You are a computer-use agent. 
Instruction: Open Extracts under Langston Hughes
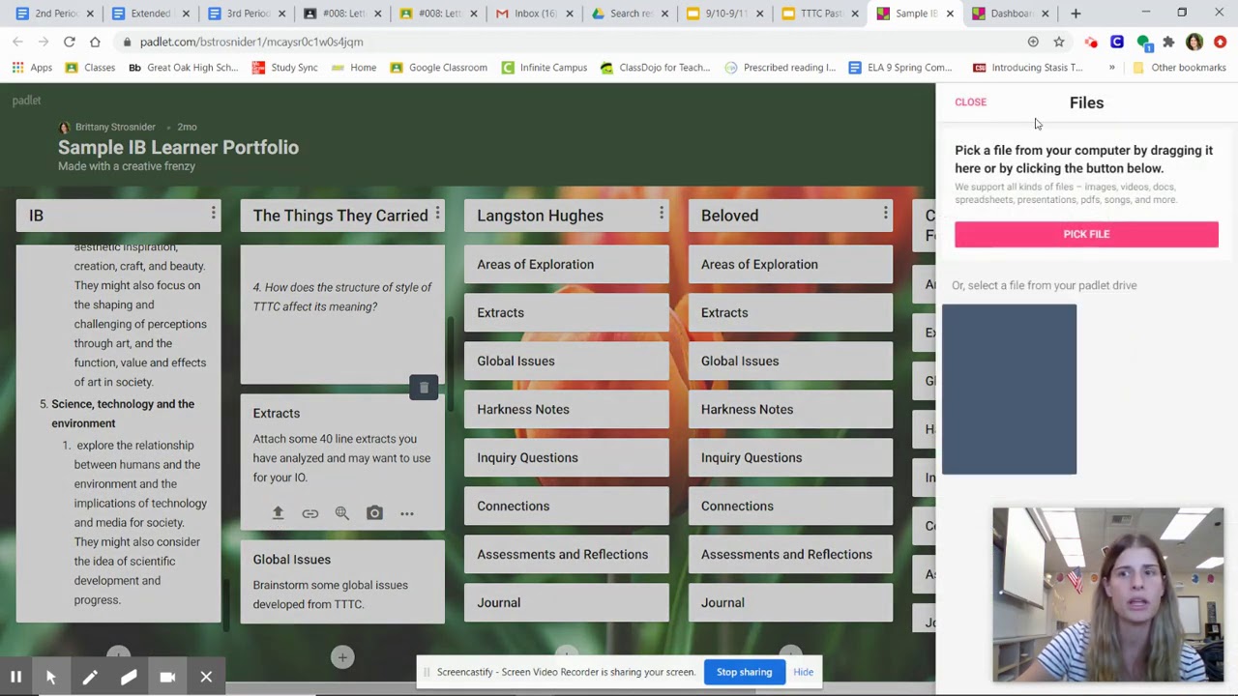click(x=566, y=312)
